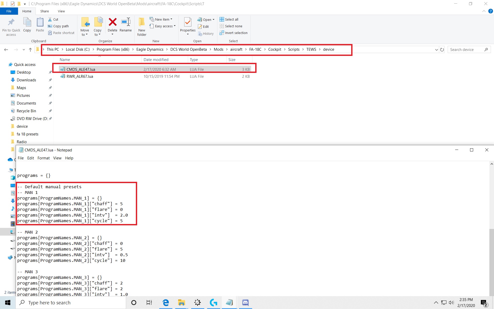Open Notepad Edit menu

(31, 158)
